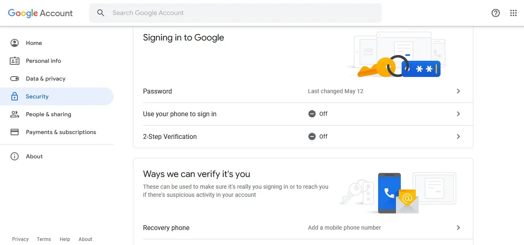Click the search magnifier icon

(x=101, y=13)
